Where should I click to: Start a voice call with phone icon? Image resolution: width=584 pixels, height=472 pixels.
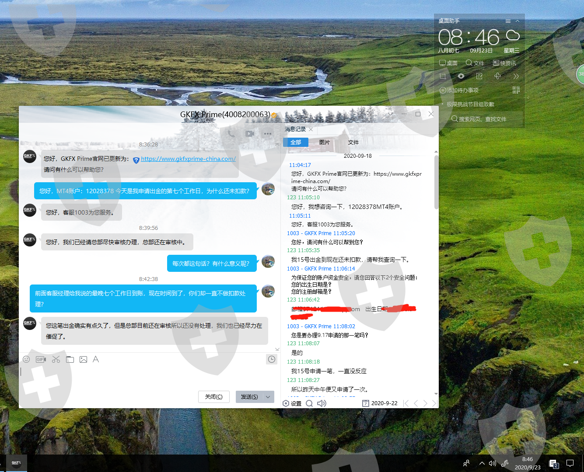[231, 134]
